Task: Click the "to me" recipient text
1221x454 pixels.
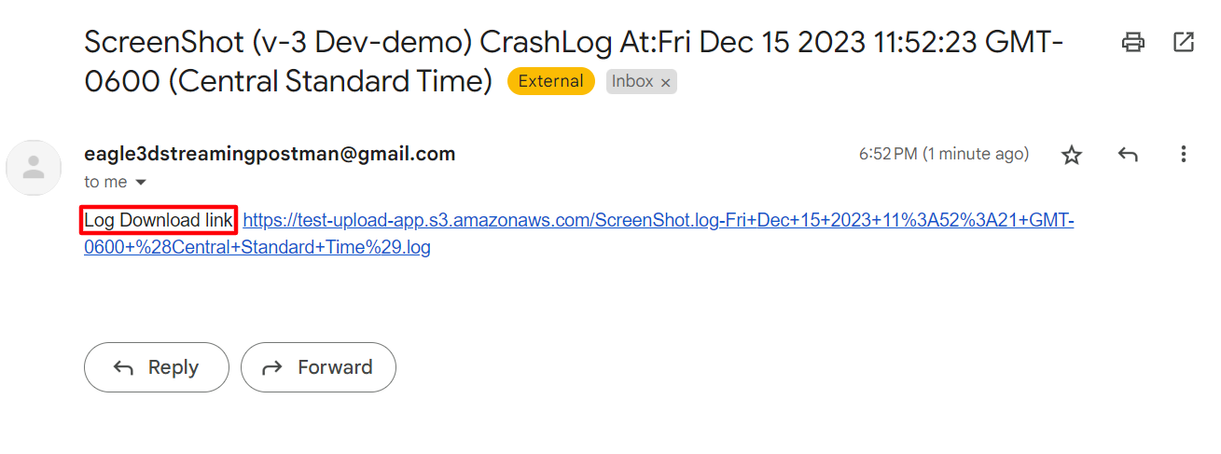Action: point(105,182)
